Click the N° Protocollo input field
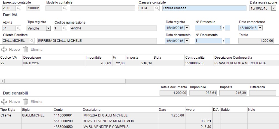The image size is (279, 129). tap(208, 28)
